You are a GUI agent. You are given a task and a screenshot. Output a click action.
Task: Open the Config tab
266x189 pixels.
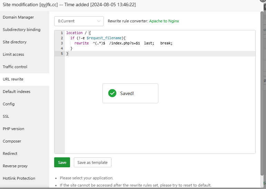click(9, 104)
